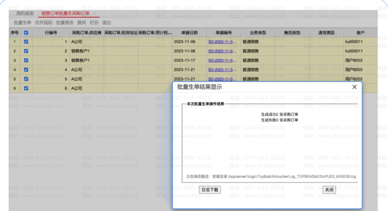
Task: Click the 单据编号 column header
Action: point(224,33)
